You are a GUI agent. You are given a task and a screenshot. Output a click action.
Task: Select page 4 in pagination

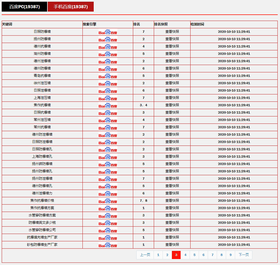tap(185, 255)
